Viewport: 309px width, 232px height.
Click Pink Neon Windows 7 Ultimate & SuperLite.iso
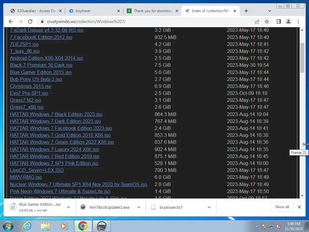click(60, 191)
